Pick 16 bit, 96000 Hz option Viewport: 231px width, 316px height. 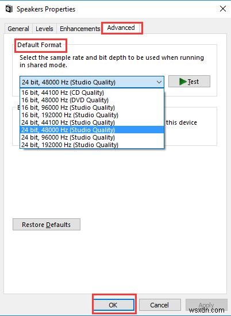click(92, 107)
